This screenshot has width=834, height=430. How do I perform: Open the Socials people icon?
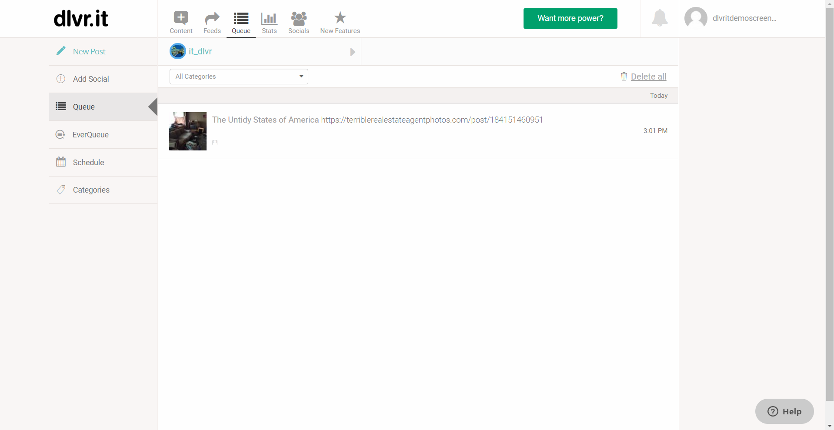point(299,18)
